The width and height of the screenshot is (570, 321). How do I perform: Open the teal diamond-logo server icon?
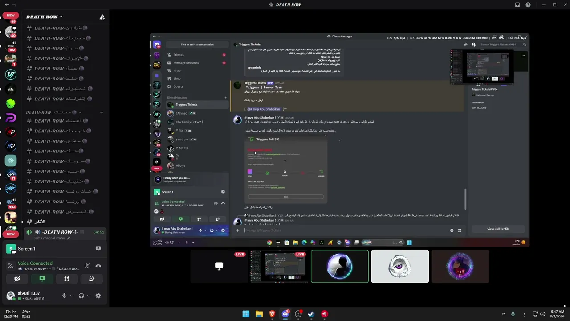tap(11, 160)
